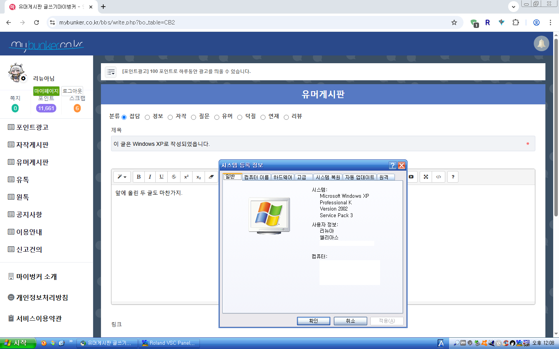Choose the 리뷰 category radio button
559x349 pixels.
tap(286, 117)
